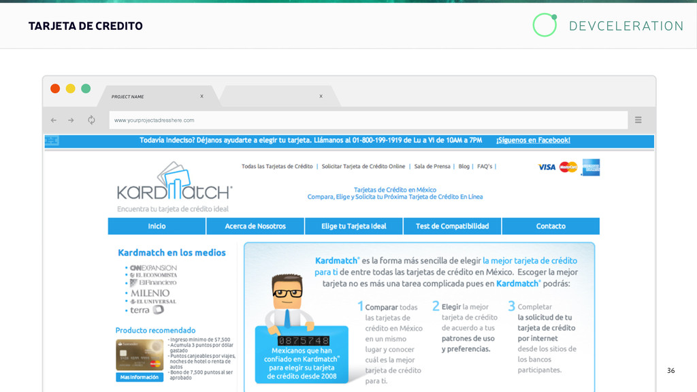
Task: Go to Inicio navigation item
Action: pos(157,226)
